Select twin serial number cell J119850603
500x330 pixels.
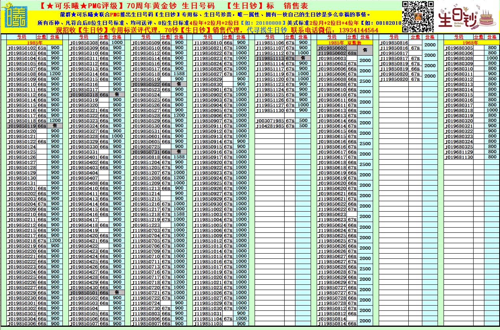tap(332, 64)
